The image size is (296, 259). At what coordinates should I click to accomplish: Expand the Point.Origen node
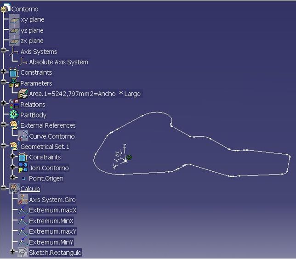point(12,177)
